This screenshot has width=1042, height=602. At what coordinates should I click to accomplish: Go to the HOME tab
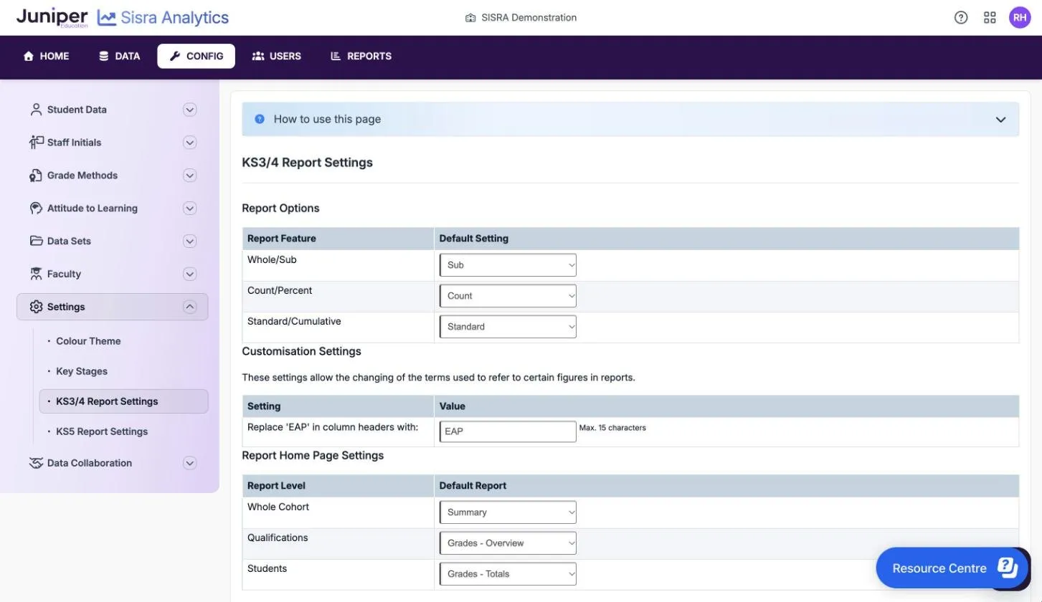coord(46,56)
